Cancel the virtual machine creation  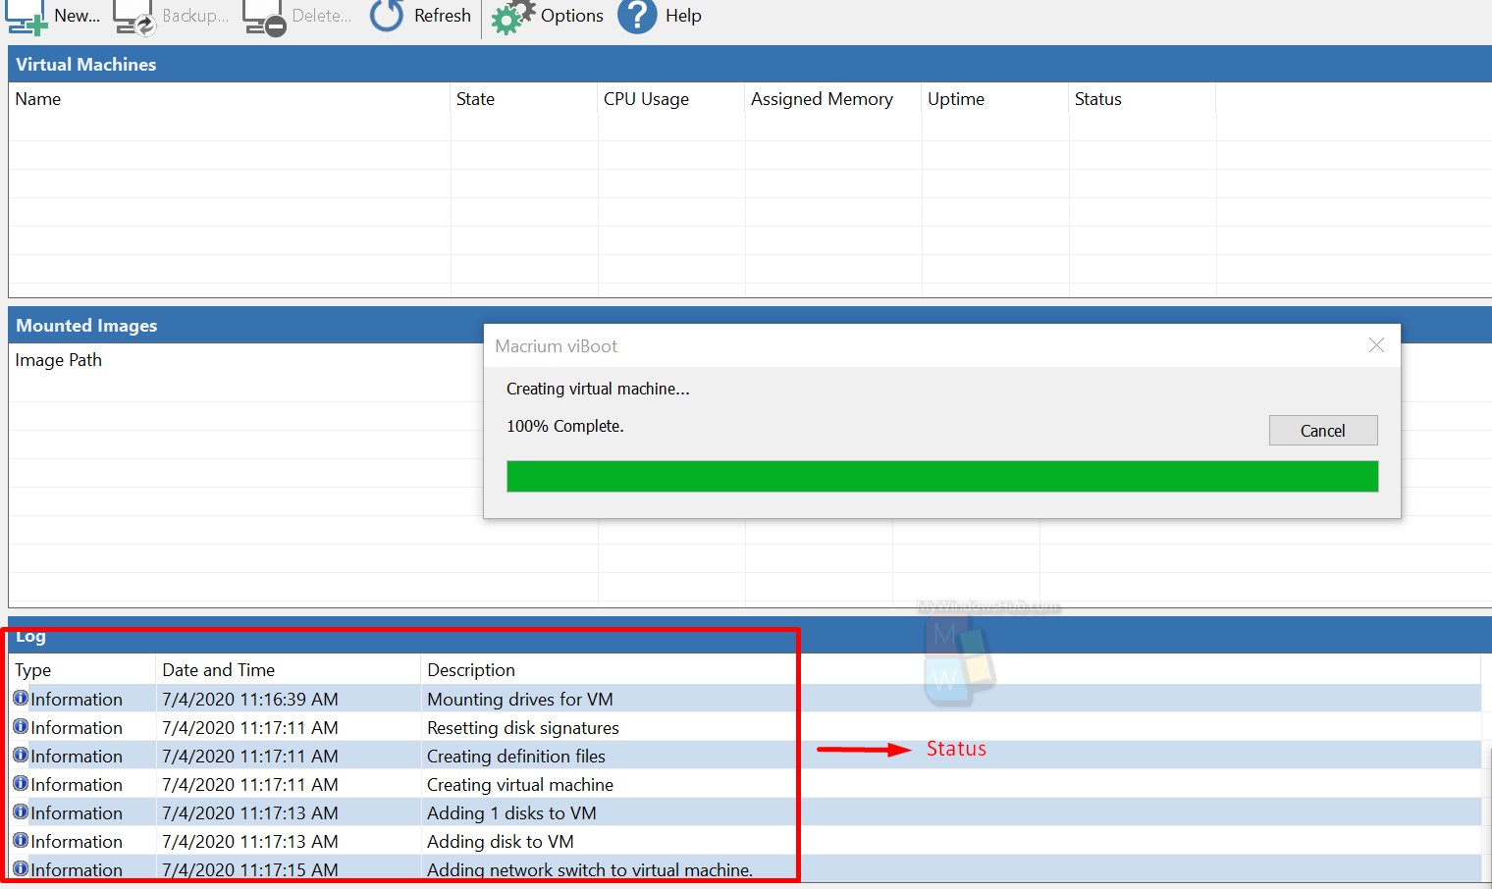pos(1323,431)
